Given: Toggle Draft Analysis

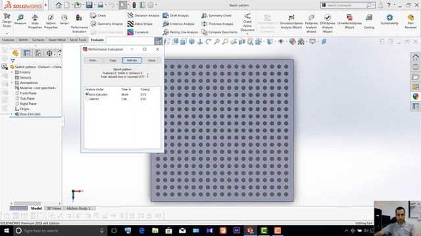Looking at the screenshot, I should (x=176, y=16).
